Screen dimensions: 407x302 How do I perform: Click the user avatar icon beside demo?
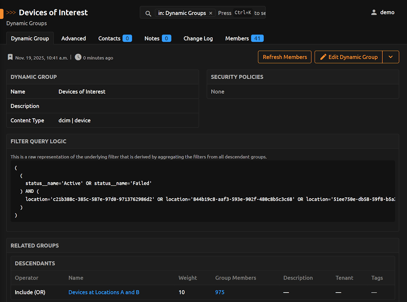[x=374, y=12]
